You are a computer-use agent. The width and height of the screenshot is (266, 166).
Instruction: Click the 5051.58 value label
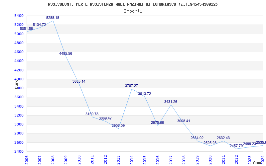click(x=27, y=29)
